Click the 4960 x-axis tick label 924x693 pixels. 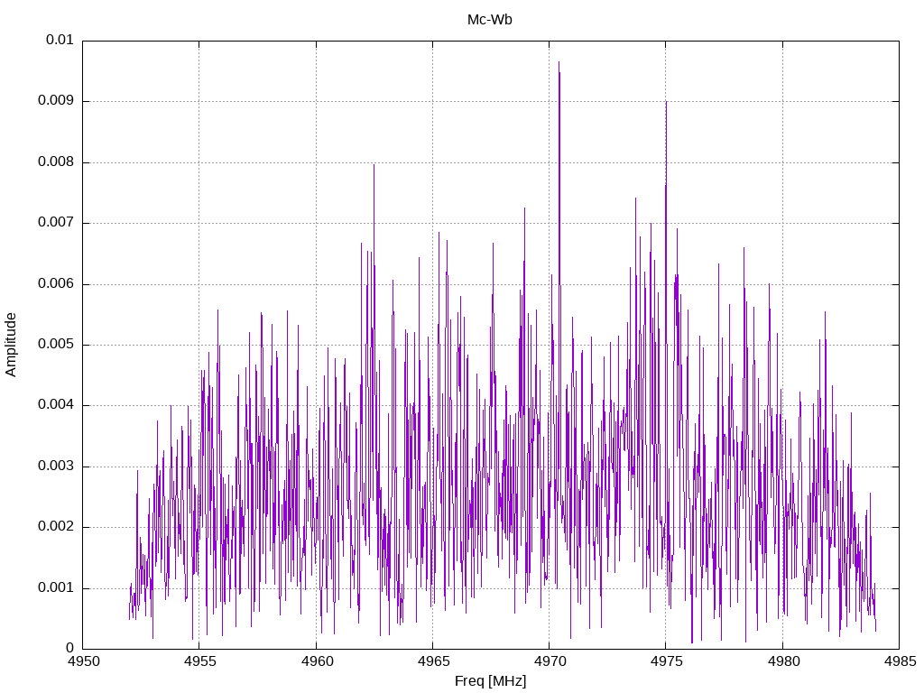[x=316, y=661]
